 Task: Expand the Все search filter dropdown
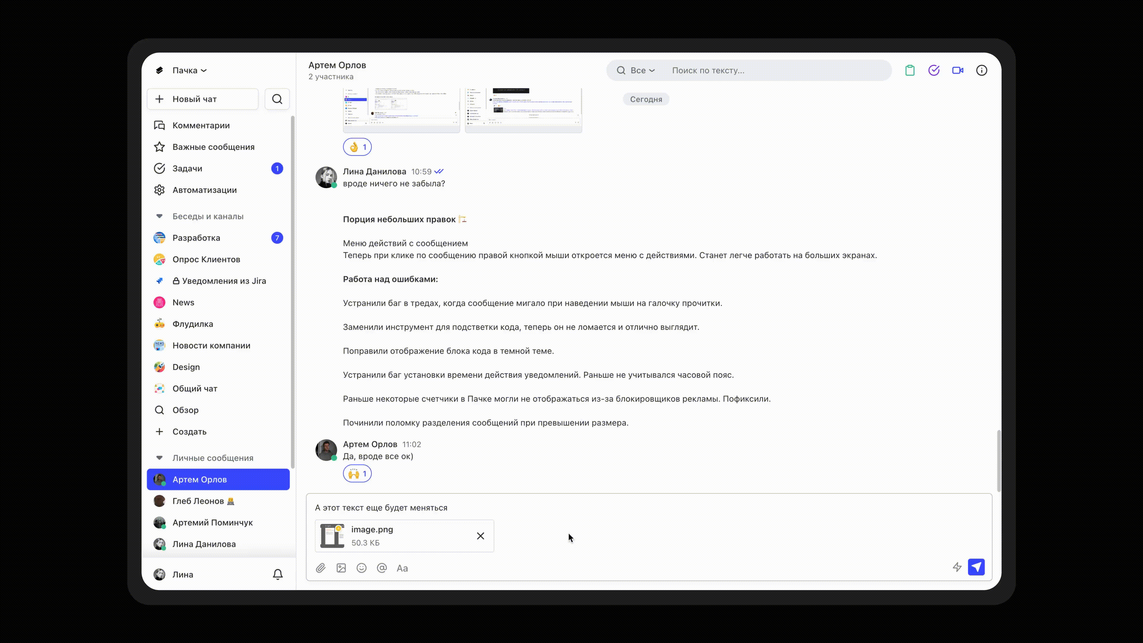click(x=642, y=70)
